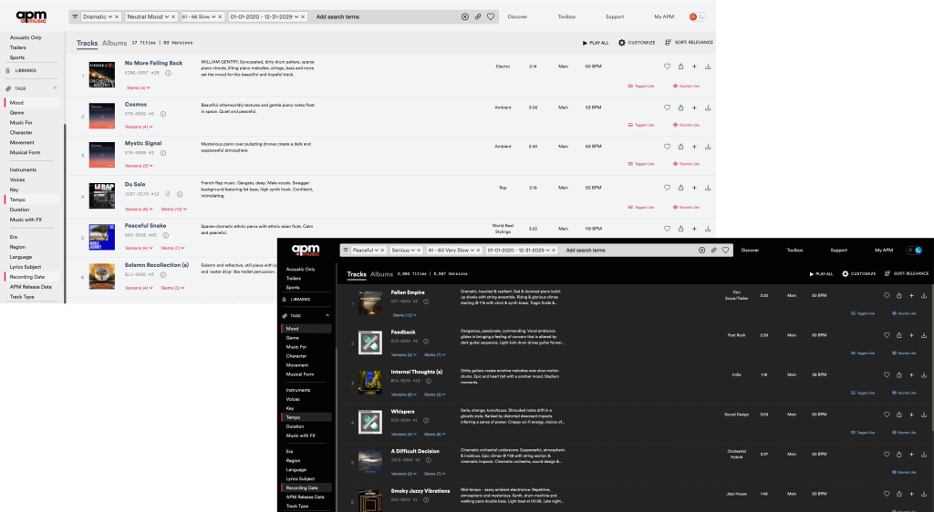Open Fallen Empire album cover thumbnail

pos(370,302)
